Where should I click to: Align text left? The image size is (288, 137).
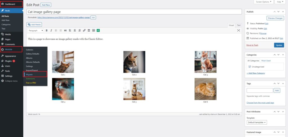(70, 30)
